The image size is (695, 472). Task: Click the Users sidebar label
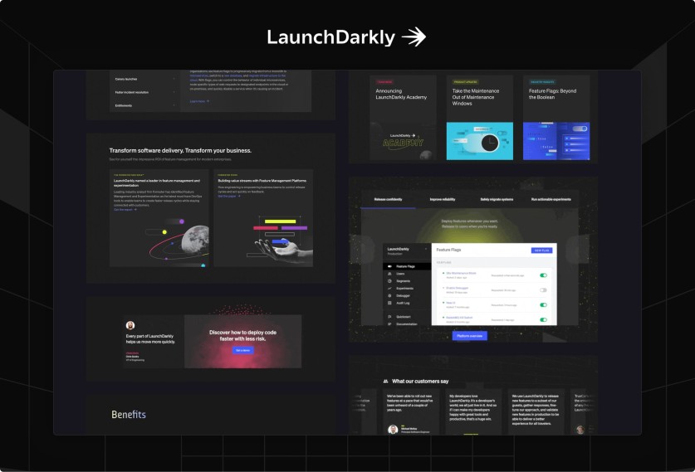coord(400,274)
